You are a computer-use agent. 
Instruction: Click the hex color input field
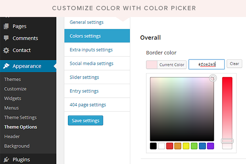[207, 64]
